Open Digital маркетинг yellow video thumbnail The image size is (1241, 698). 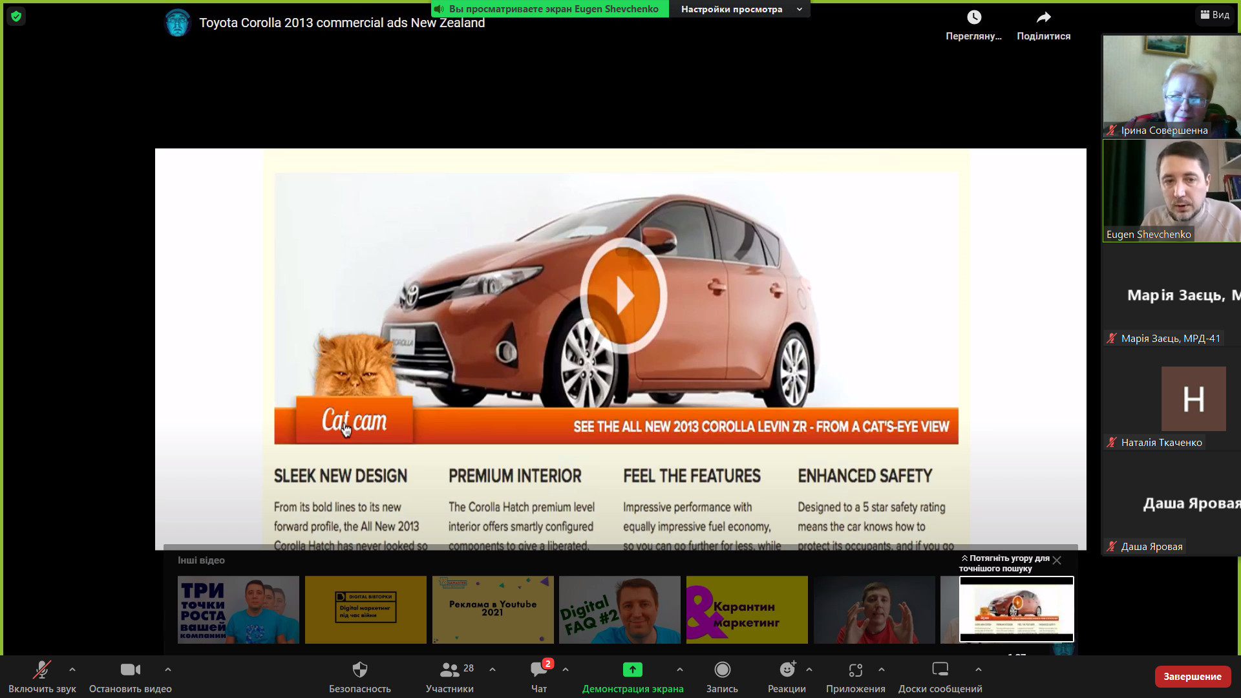pyautogui.click(x=366, y=609)
